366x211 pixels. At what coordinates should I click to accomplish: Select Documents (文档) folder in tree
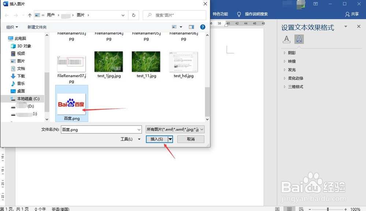coord(18,68)
